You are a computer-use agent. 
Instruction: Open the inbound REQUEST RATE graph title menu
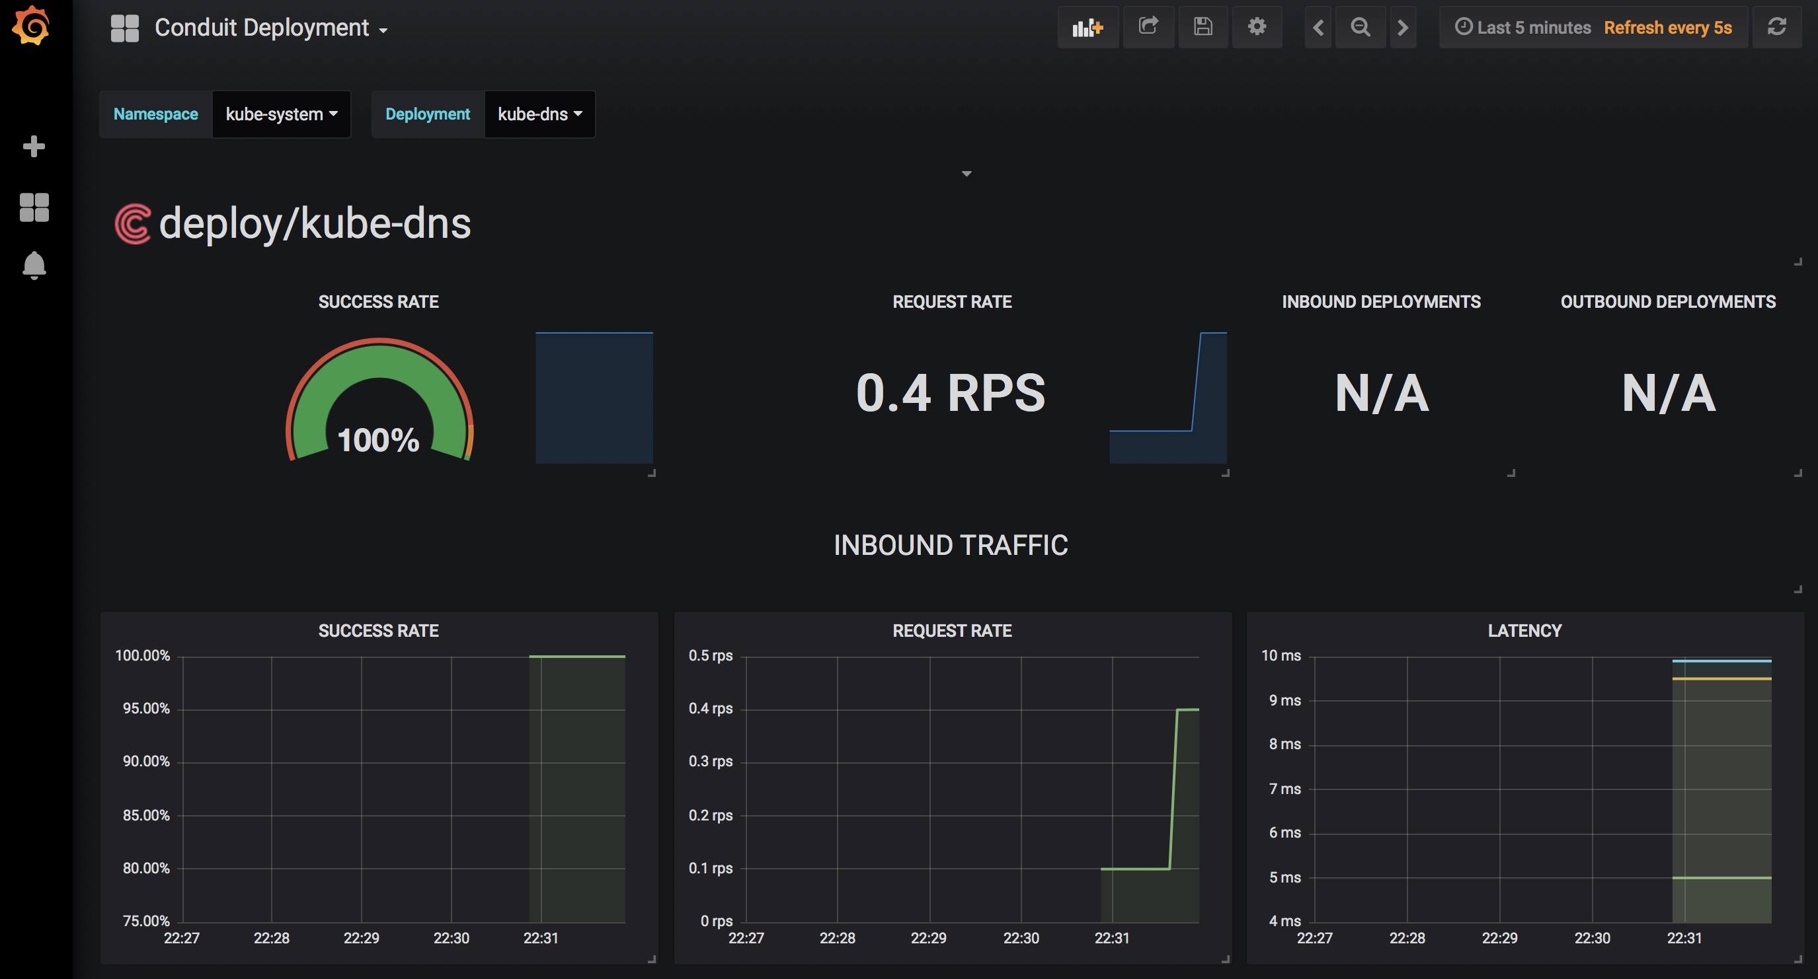click(952, 631)
